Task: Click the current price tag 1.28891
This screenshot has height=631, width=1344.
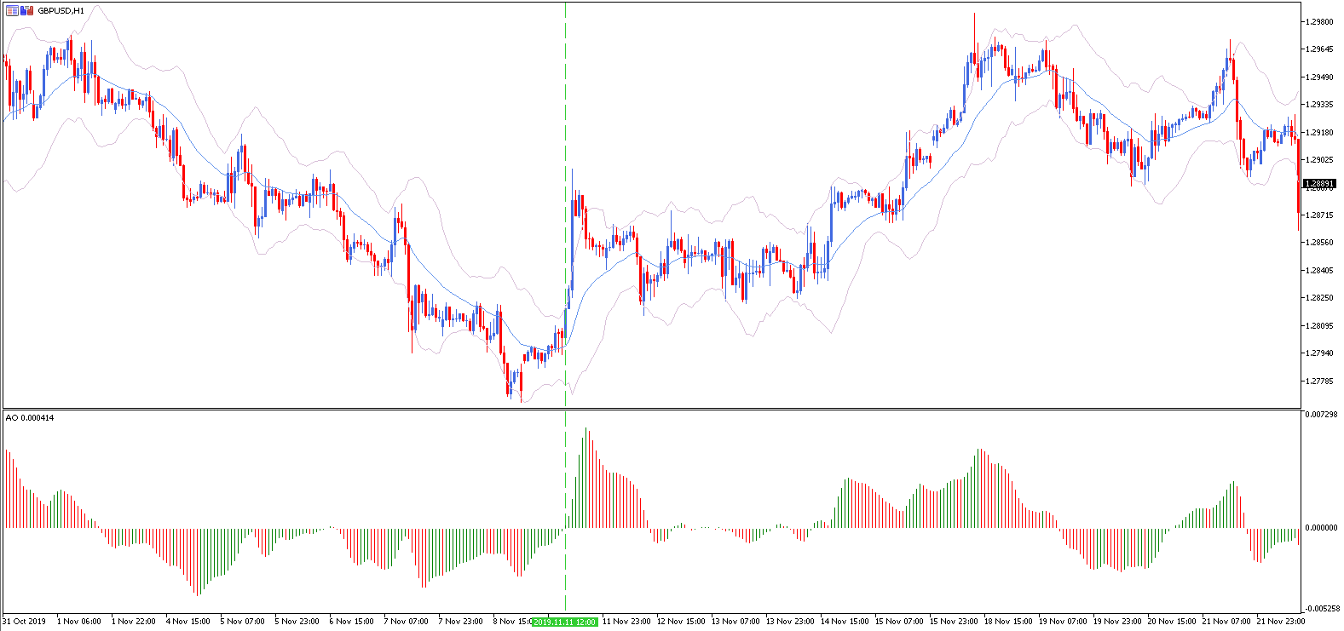Action: pyautogui.click(x=1319, y=184)
